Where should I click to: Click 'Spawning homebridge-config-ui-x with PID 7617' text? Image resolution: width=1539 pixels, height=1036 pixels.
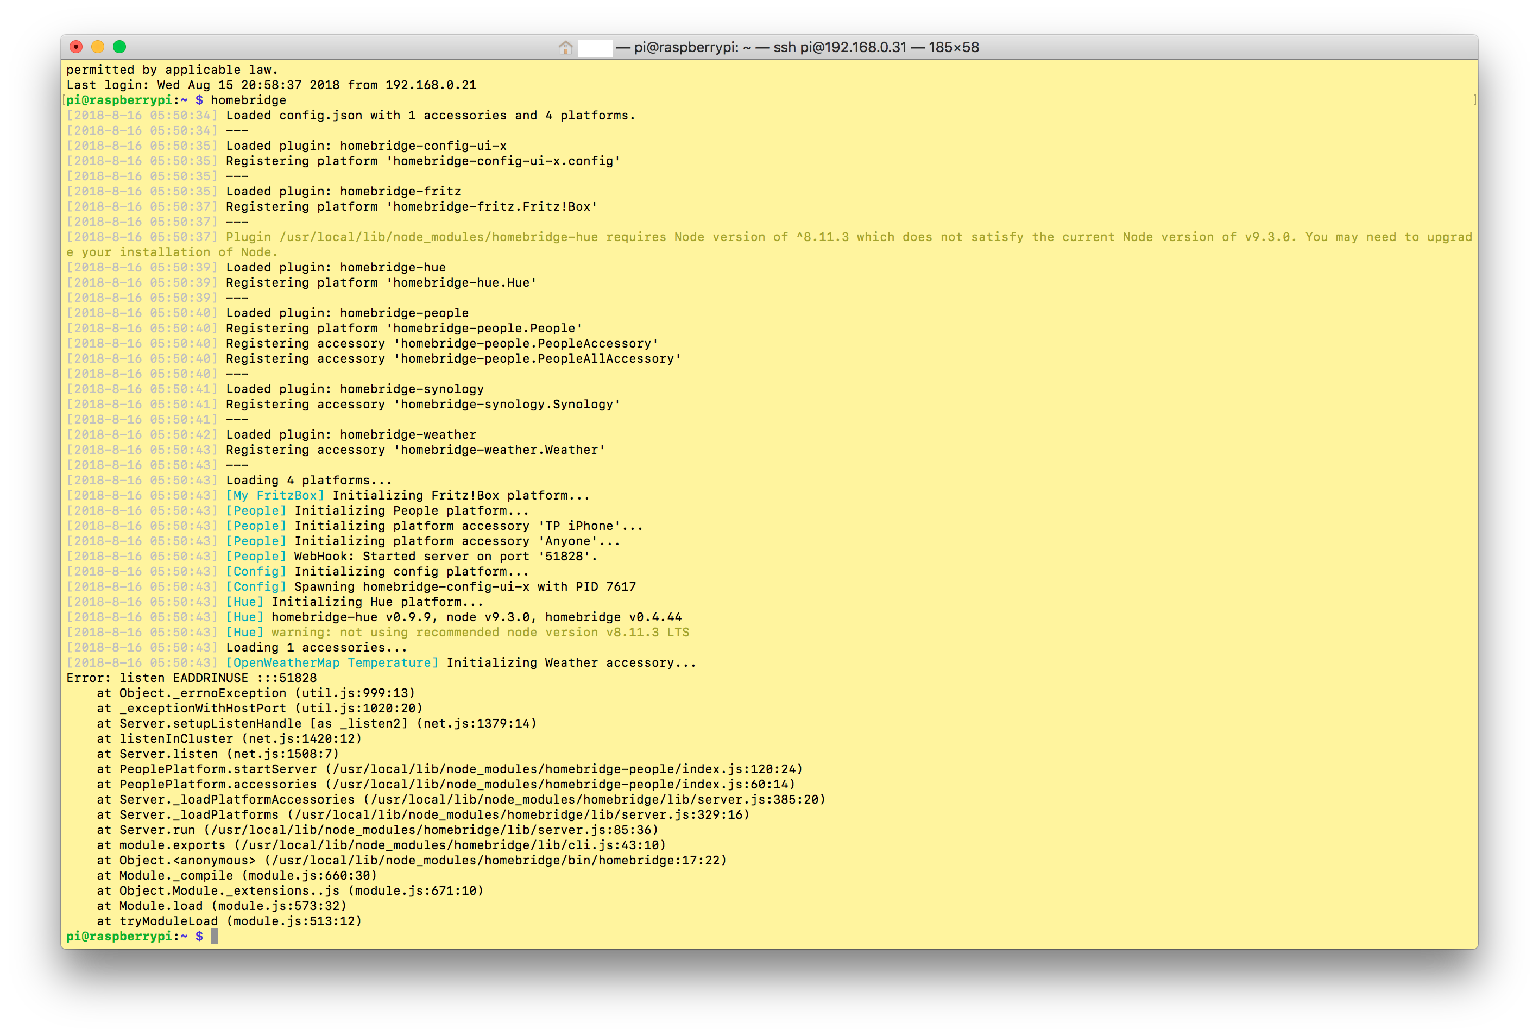(464, 587)
